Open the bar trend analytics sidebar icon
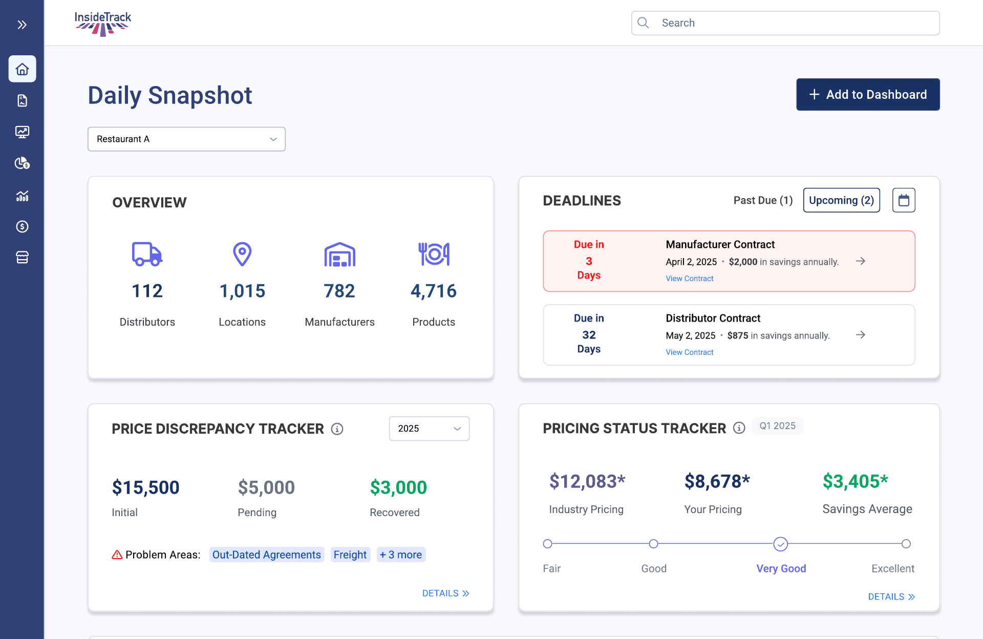The width and height of the screenshot is (983, 639). click(22, 196)
